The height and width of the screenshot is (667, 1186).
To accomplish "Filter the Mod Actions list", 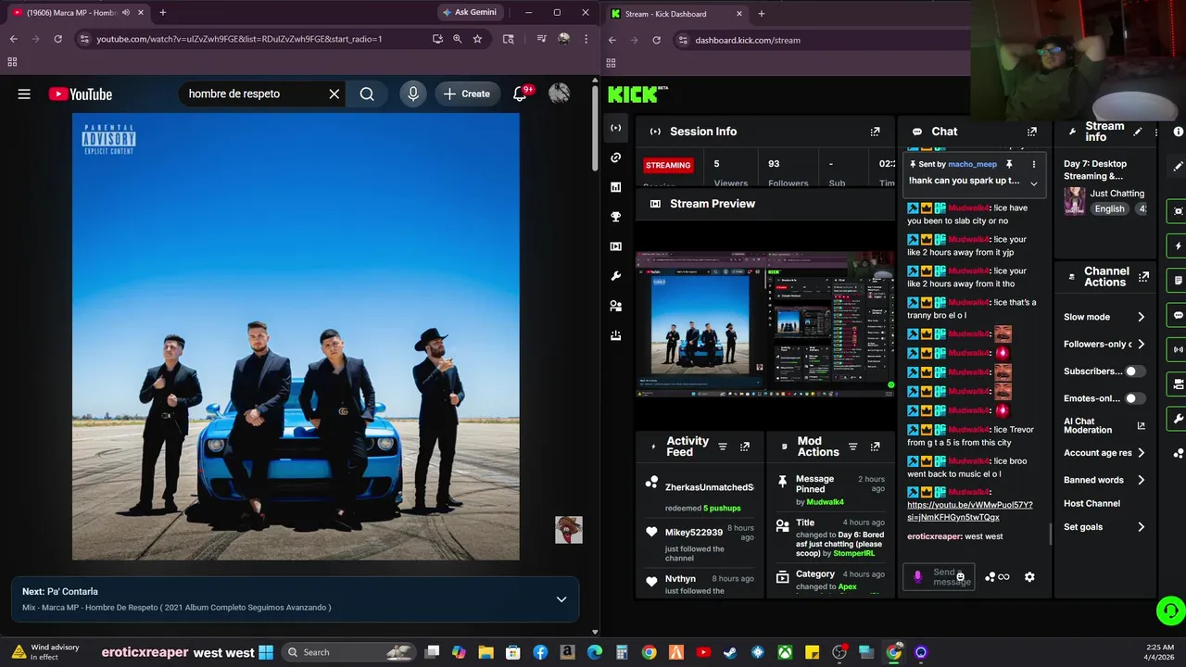I will (x=853, y=447).
